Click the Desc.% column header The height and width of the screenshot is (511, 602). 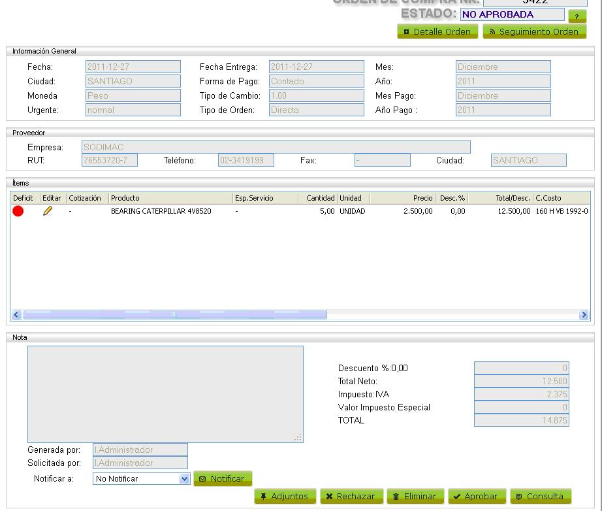pos(452,198)
